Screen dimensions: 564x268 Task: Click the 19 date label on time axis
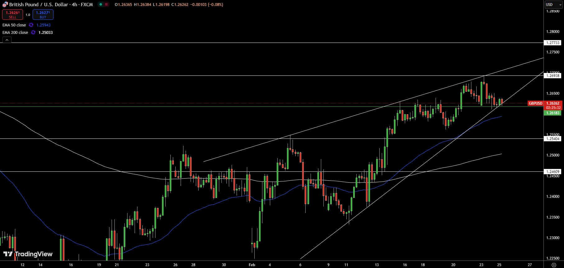coord(99,265)
